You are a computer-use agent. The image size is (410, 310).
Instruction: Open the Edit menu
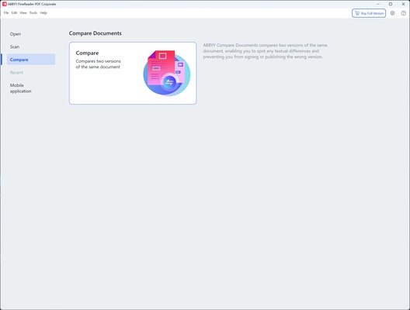click(14, 12)
